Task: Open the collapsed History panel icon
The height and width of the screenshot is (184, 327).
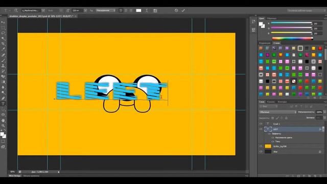Action: tap(253, 21)
